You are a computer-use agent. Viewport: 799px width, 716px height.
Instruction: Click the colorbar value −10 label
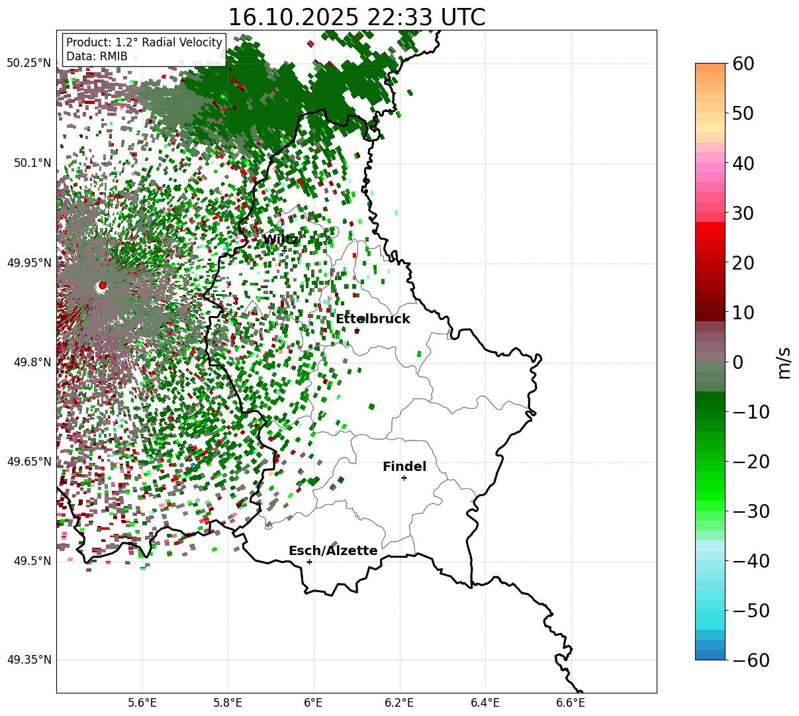(751, 411)
